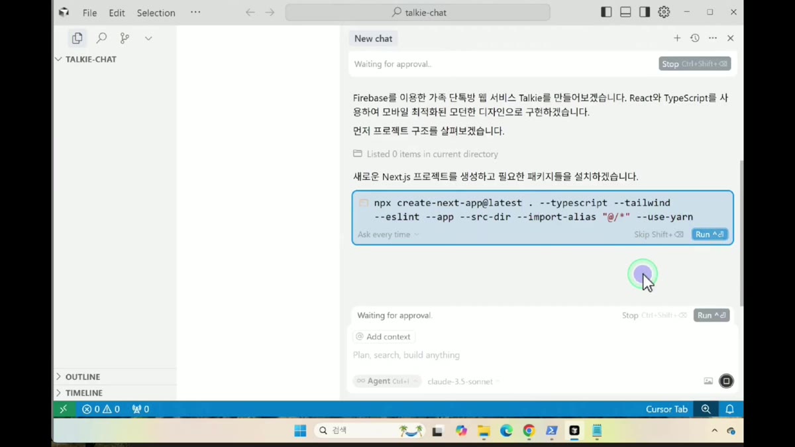Open errors and warnings status indicator

tap(101, 409)
